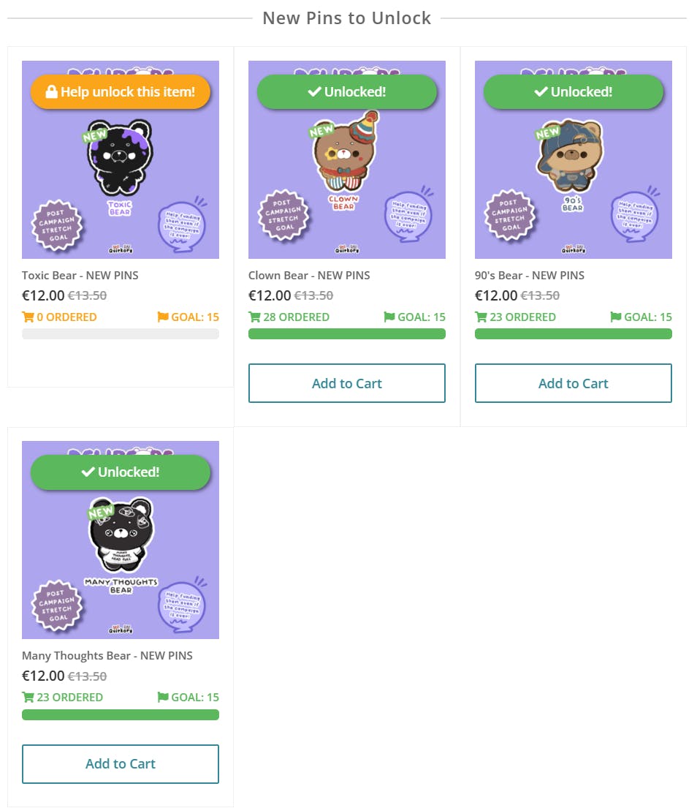
Task: Click cart icon beside 90's Bear's 23 ORDERED
Action: click(x=481, y=317)
